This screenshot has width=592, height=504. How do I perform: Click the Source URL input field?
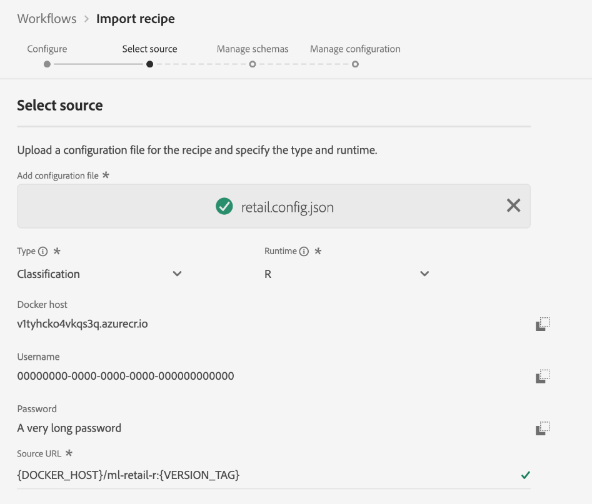250,475
